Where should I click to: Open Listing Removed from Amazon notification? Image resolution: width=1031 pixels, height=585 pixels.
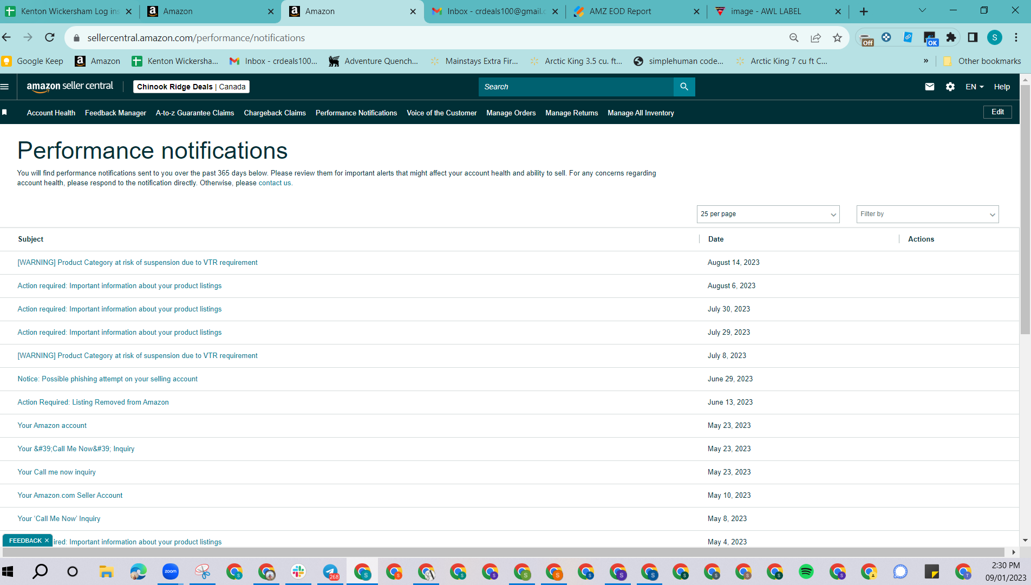93,402
